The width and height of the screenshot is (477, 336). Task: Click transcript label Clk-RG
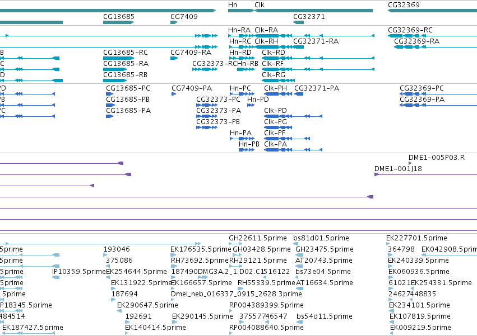(x=274, y=75)
